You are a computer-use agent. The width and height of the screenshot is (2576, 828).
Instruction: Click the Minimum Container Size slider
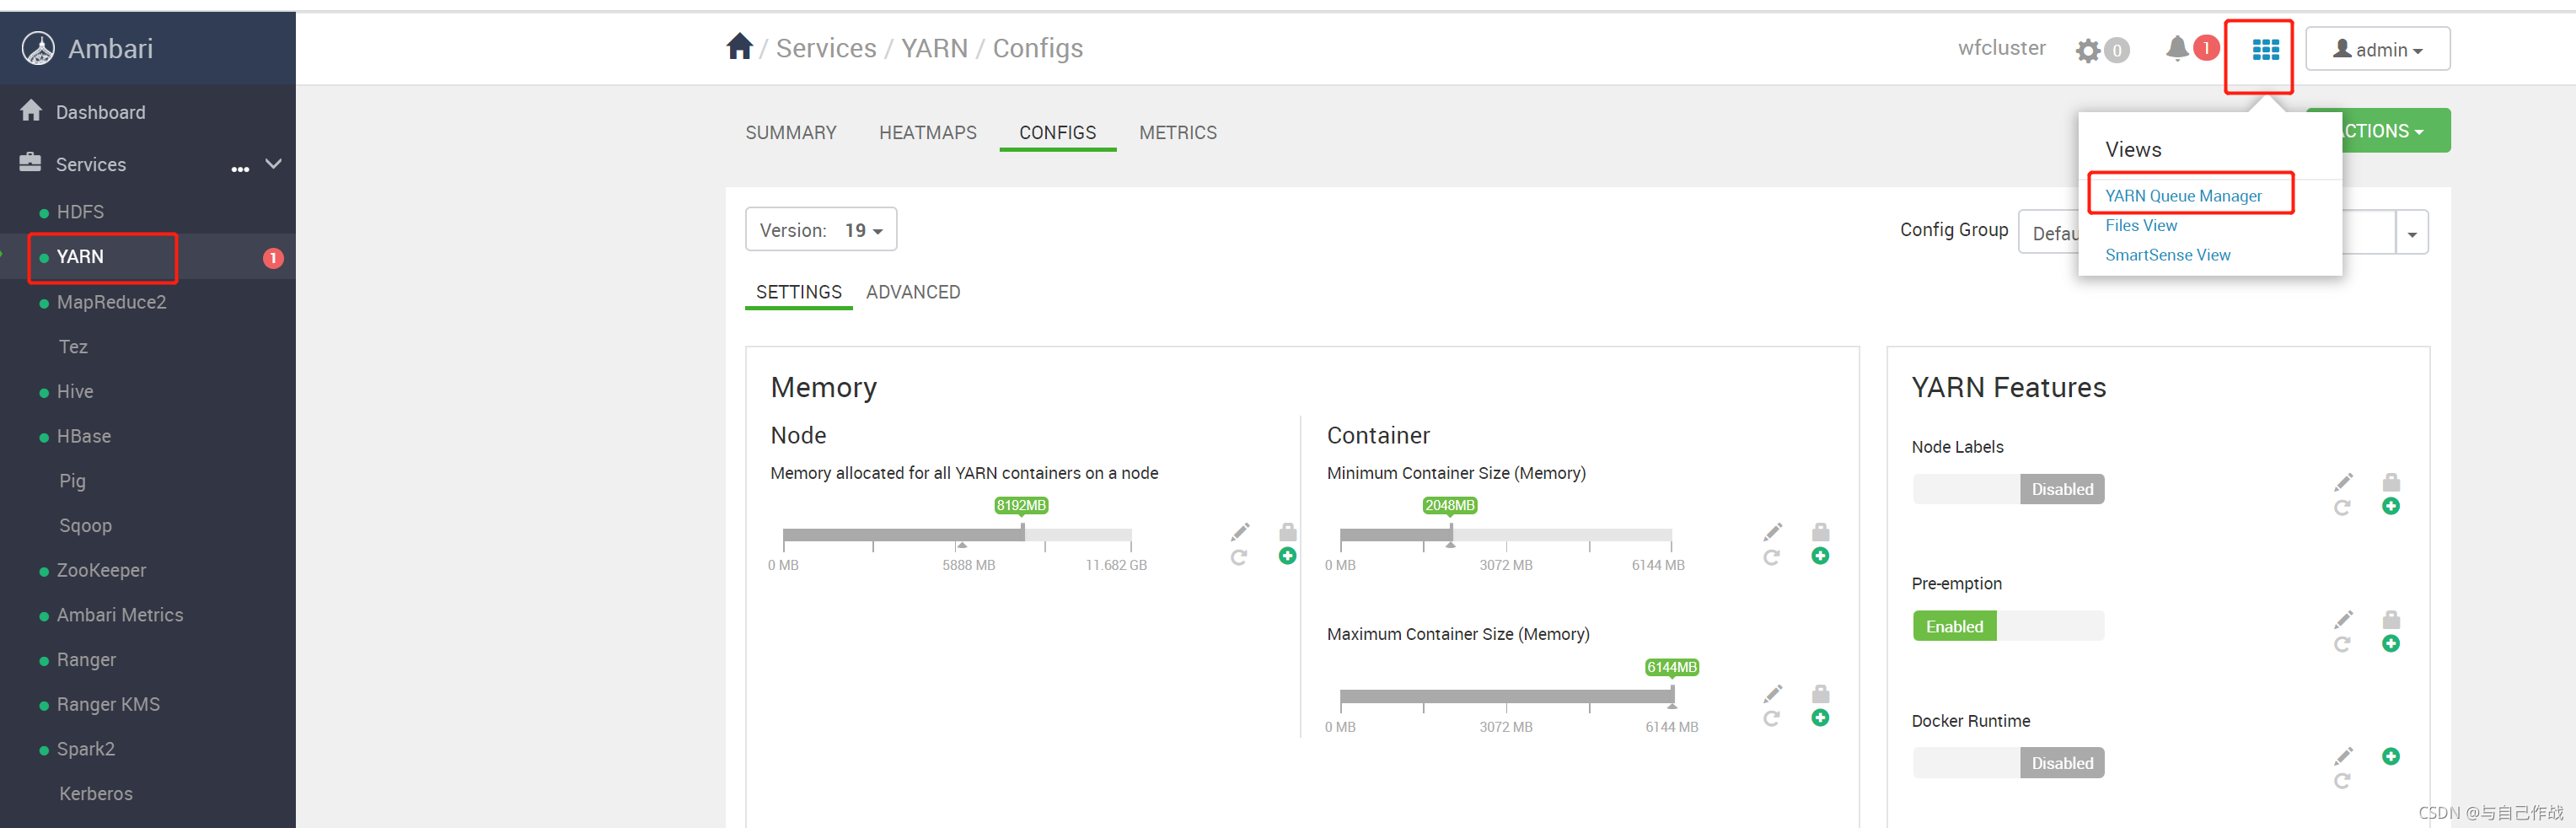point(1505,535)
